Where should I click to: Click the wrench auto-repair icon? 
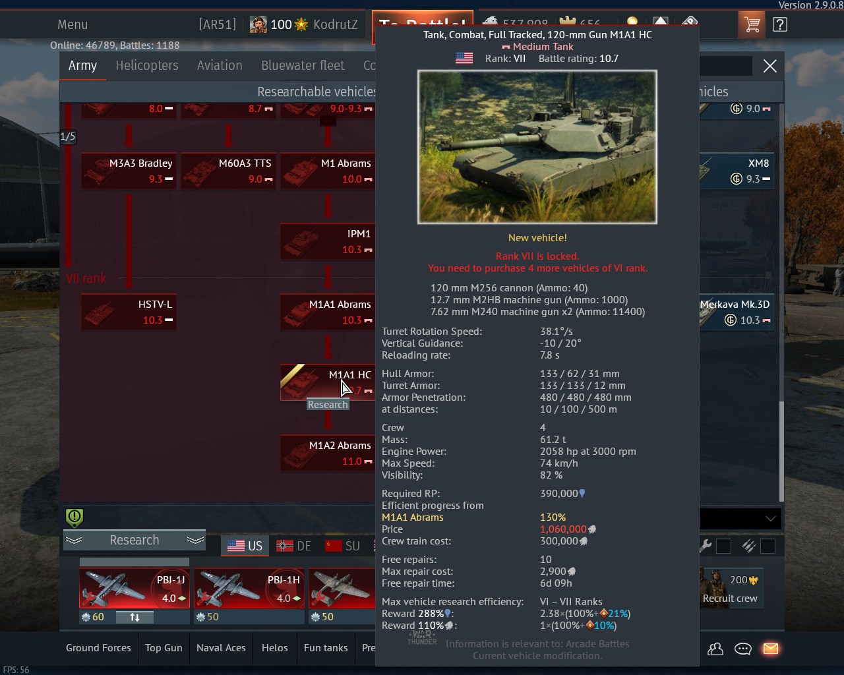705,546
